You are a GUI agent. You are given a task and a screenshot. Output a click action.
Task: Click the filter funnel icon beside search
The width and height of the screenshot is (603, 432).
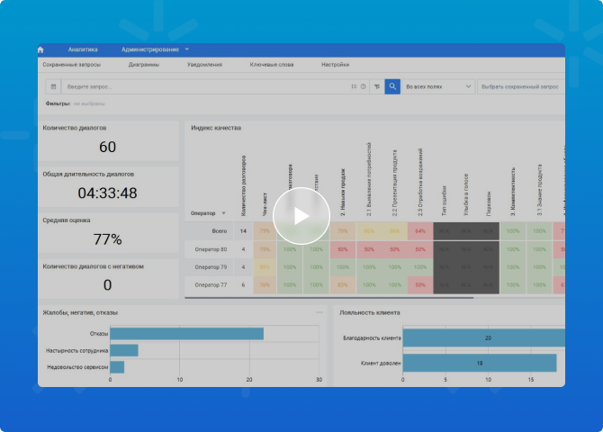pos(377,86)
